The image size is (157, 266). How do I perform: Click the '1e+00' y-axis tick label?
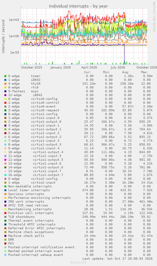(x=14, y=36)
